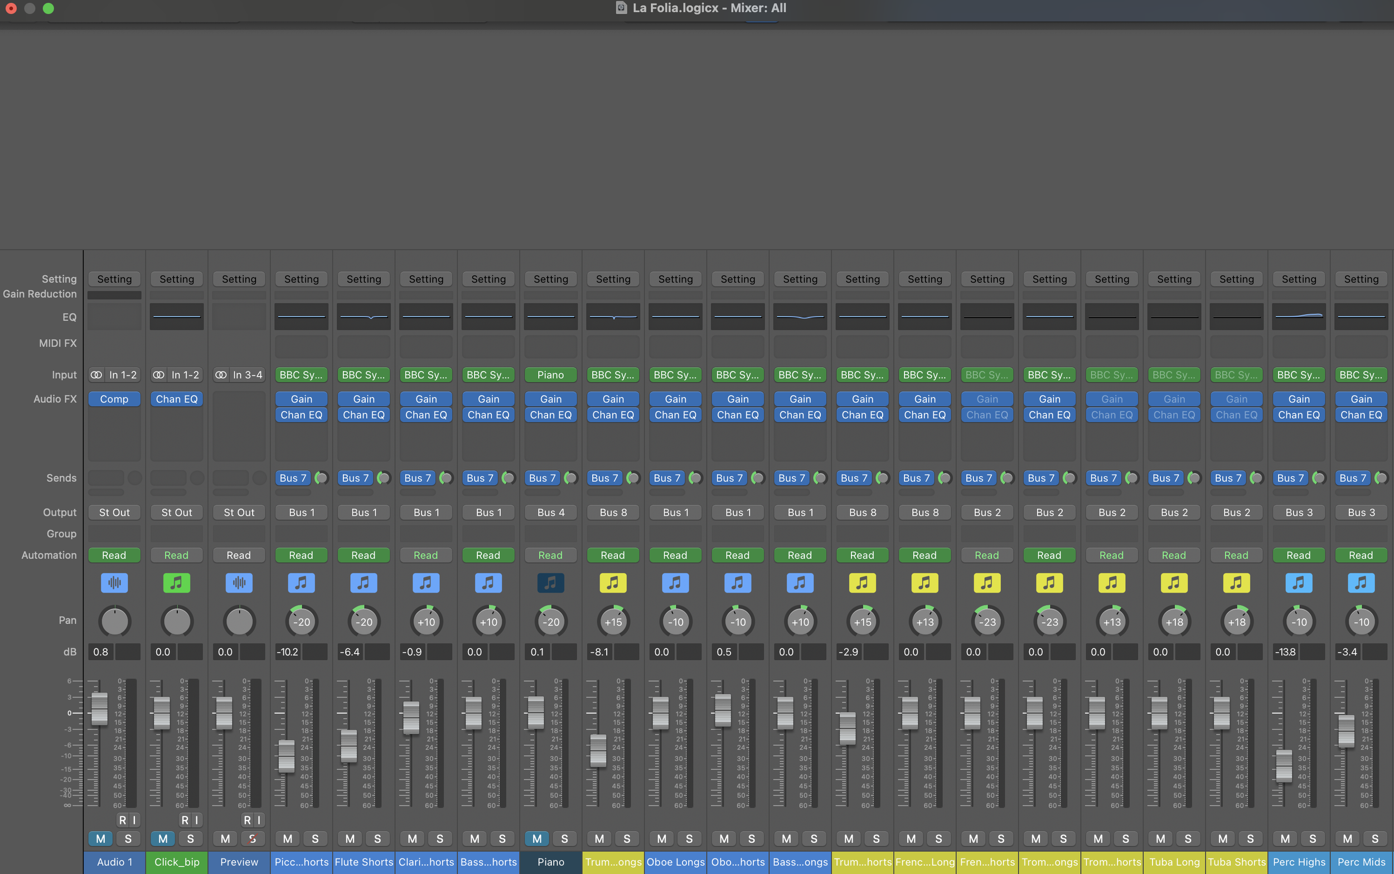Open Setting menu on Click_bip channel
1394x874 pixels.
(x=177, y=279)
